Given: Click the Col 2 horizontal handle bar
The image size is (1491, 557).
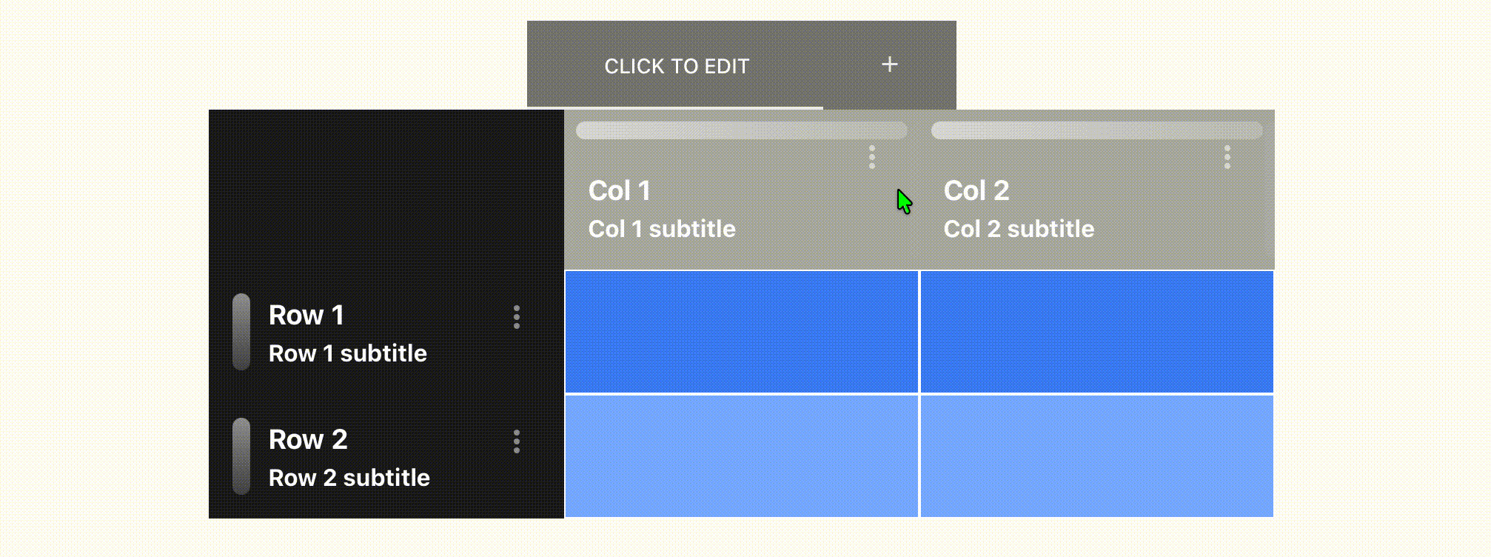Looking at the screenshot, I should (x=1096, y=130).
